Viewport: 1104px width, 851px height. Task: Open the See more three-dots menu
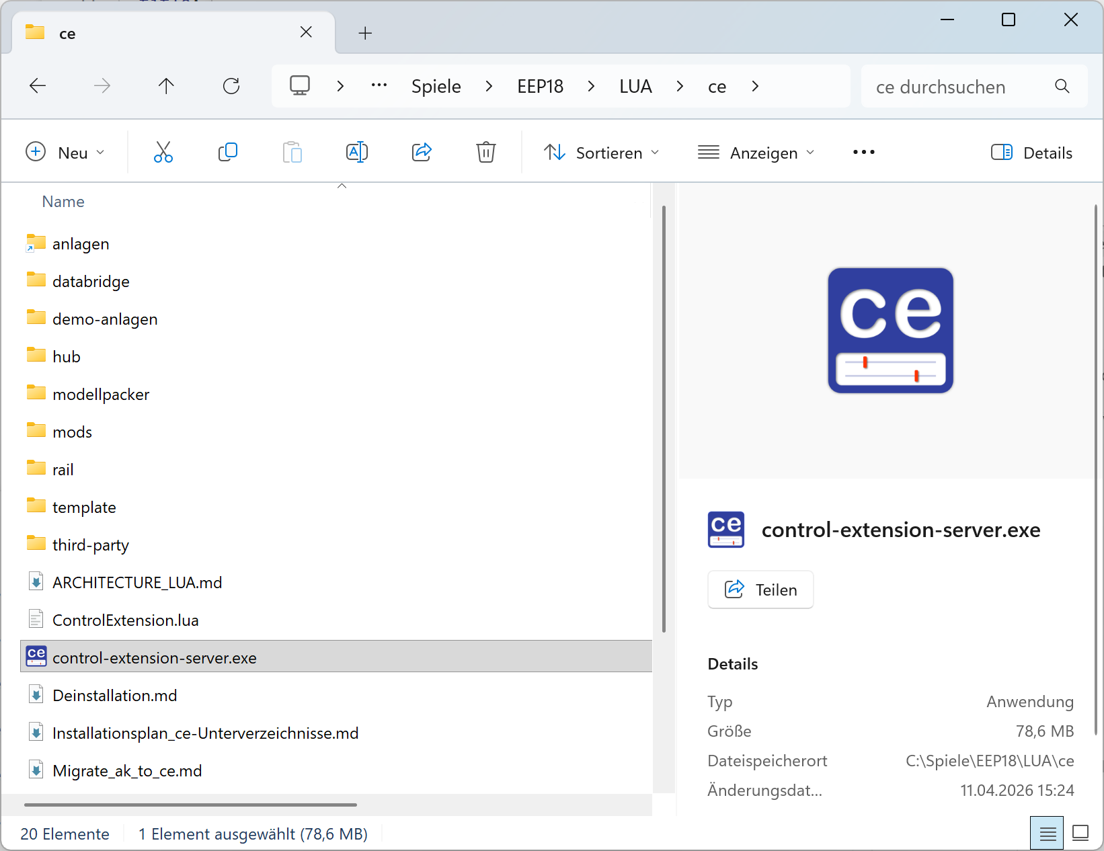pyautogui.click(x=864, y=153)
